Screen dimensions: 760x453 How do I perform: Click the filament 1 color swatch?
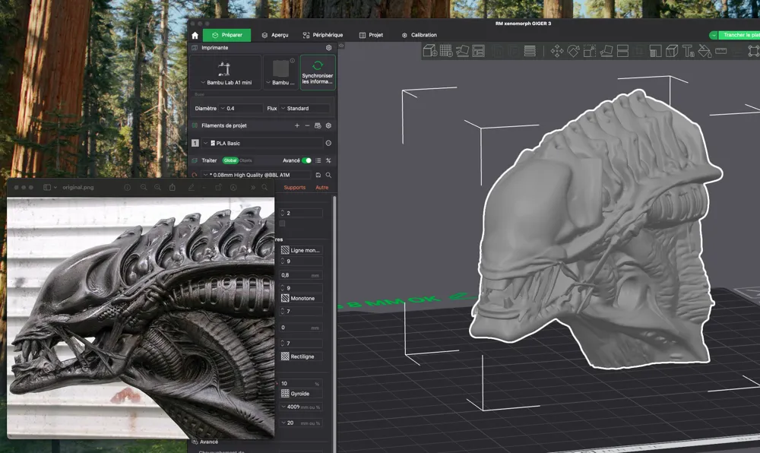click(195, 143)
